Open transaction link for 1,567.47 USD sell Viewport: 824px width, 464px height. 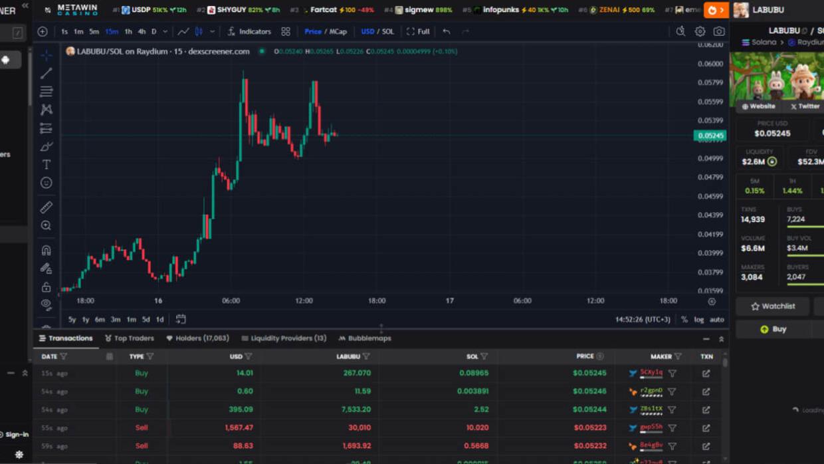[x=706, y=428]
